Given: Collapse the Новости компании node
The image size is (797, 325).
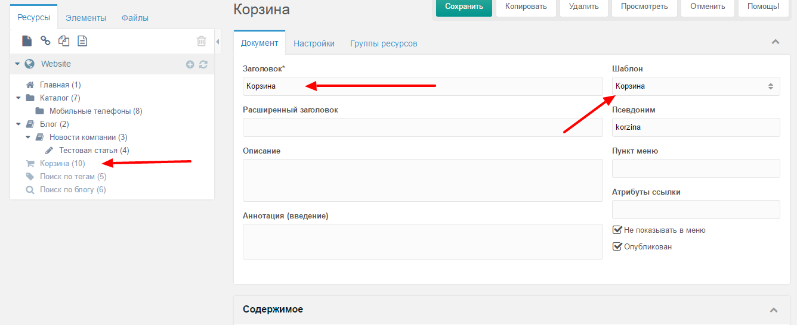Looking at the screenshot, I should click(x=28, y=137).
